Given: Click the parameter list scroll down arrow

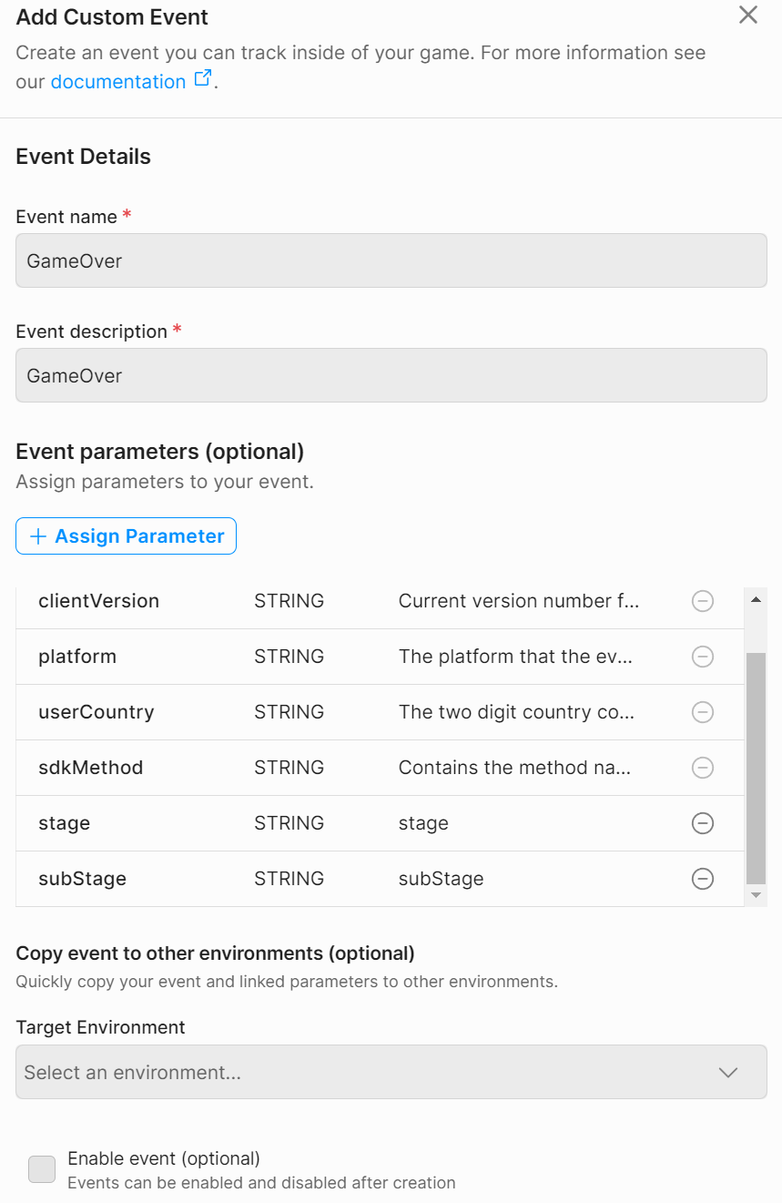Looking at the screenshot, I should 756,896.
